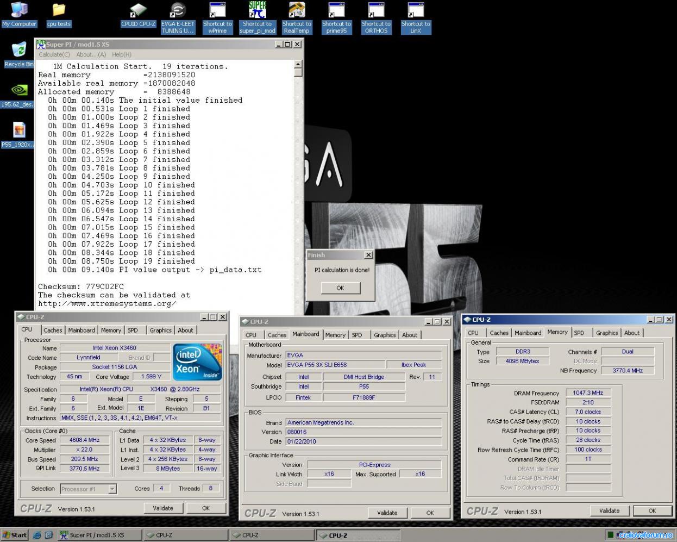
Task: Open Graphics tab in CPU-Z Xeon processor window
Action: pos(161,330)
